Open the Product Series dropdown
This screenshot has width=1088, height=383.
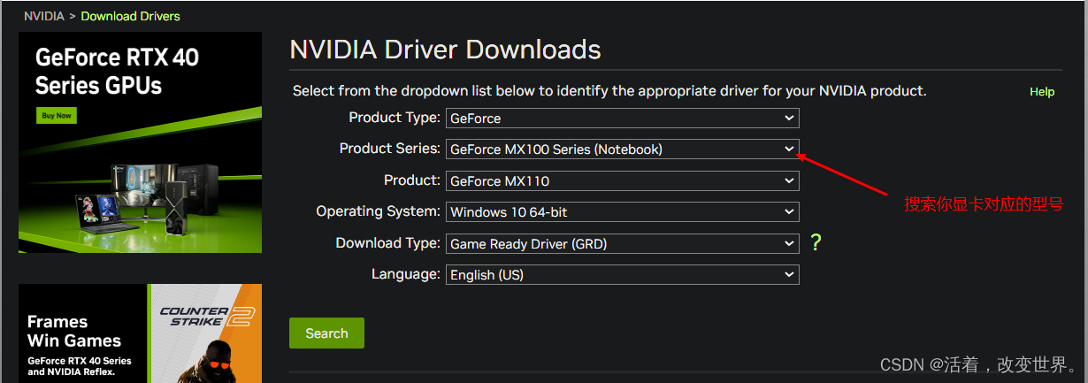click(623, 149)
